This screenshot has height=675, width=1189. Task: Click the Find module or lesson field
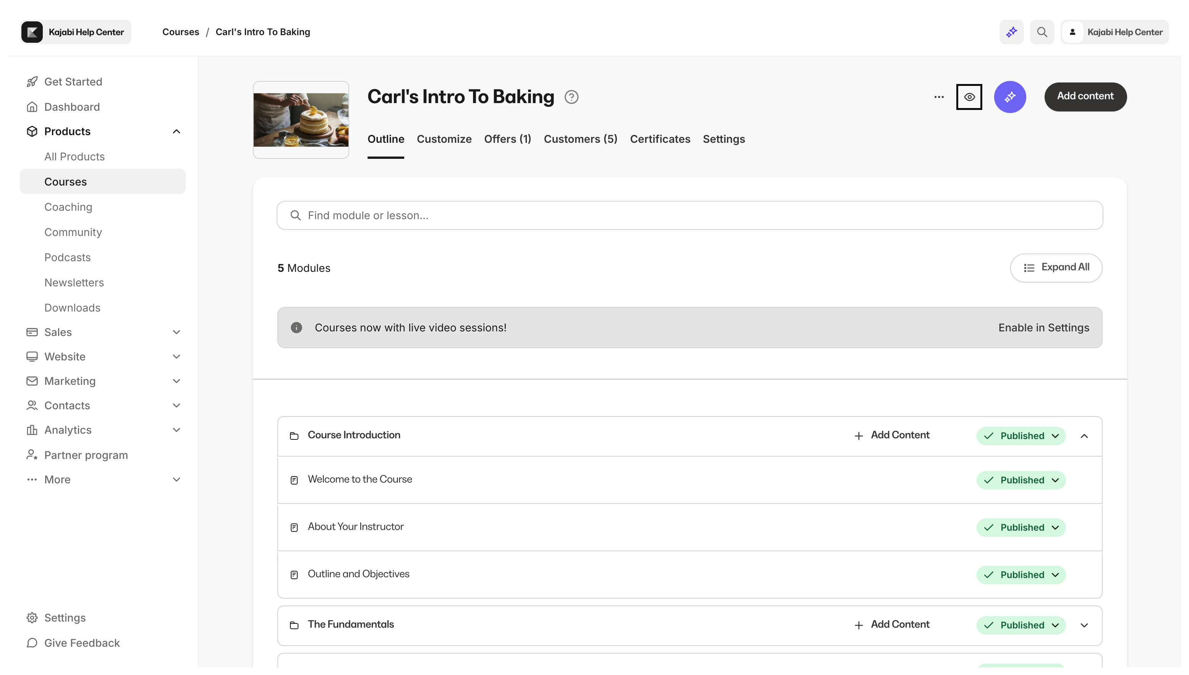point(689,215)
